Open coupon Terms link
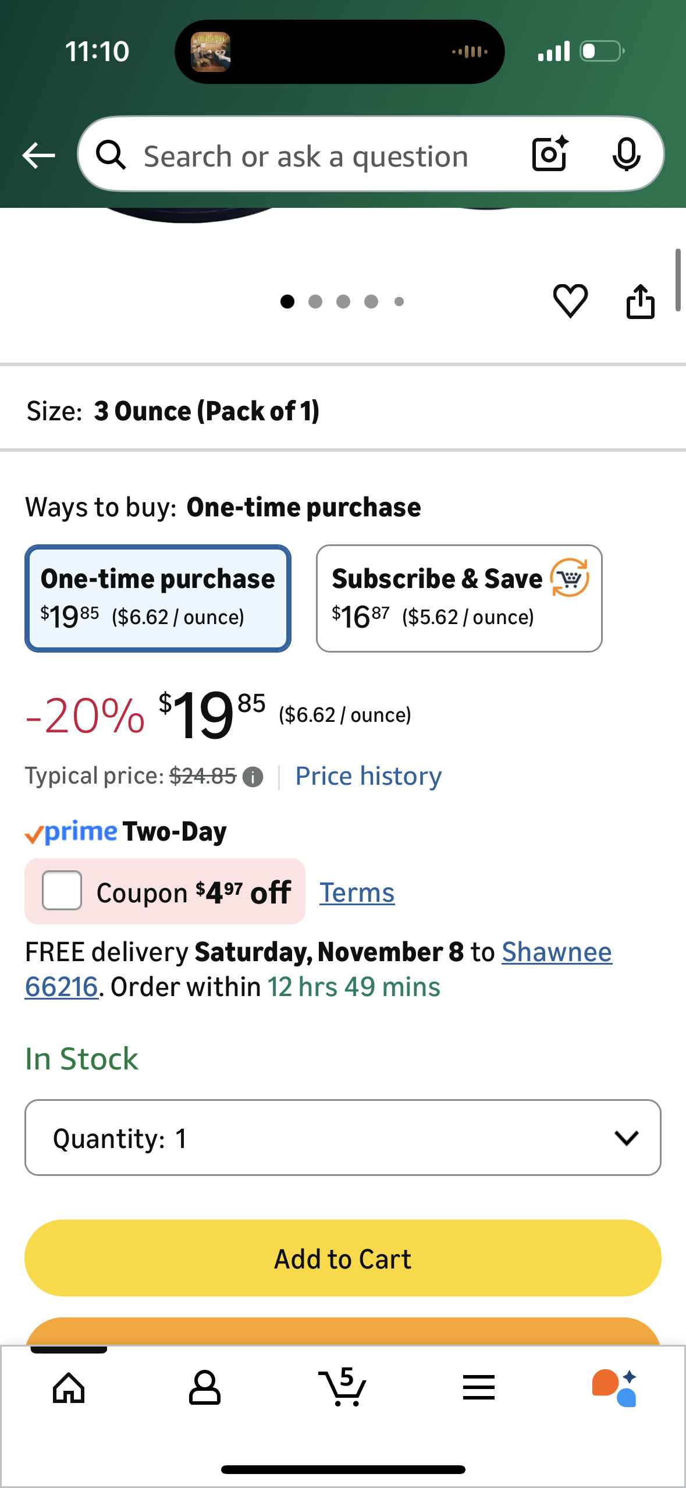 point(357,892)
